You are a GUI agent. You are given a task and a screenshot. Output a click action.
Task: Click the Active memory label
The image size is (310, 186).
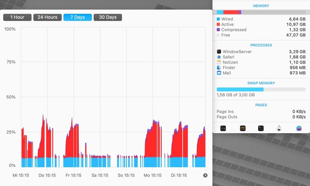point(227,24)
